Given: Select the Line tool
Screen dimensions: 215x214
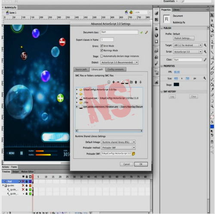Looking at the screenshot, I should click(212, 52).
